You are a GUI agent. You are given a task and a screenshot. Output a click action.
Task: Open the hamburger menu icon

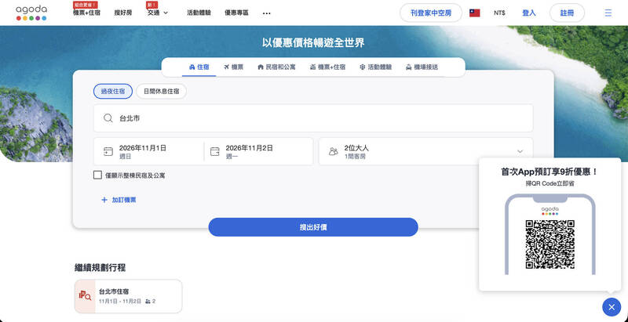pyautogui.click(x=608, y=13)
